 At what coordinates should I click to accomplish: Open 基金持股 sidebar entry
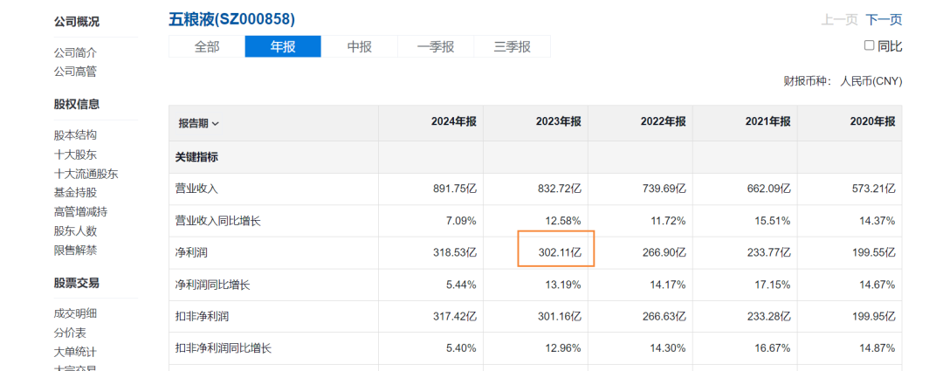pos(75,192)
